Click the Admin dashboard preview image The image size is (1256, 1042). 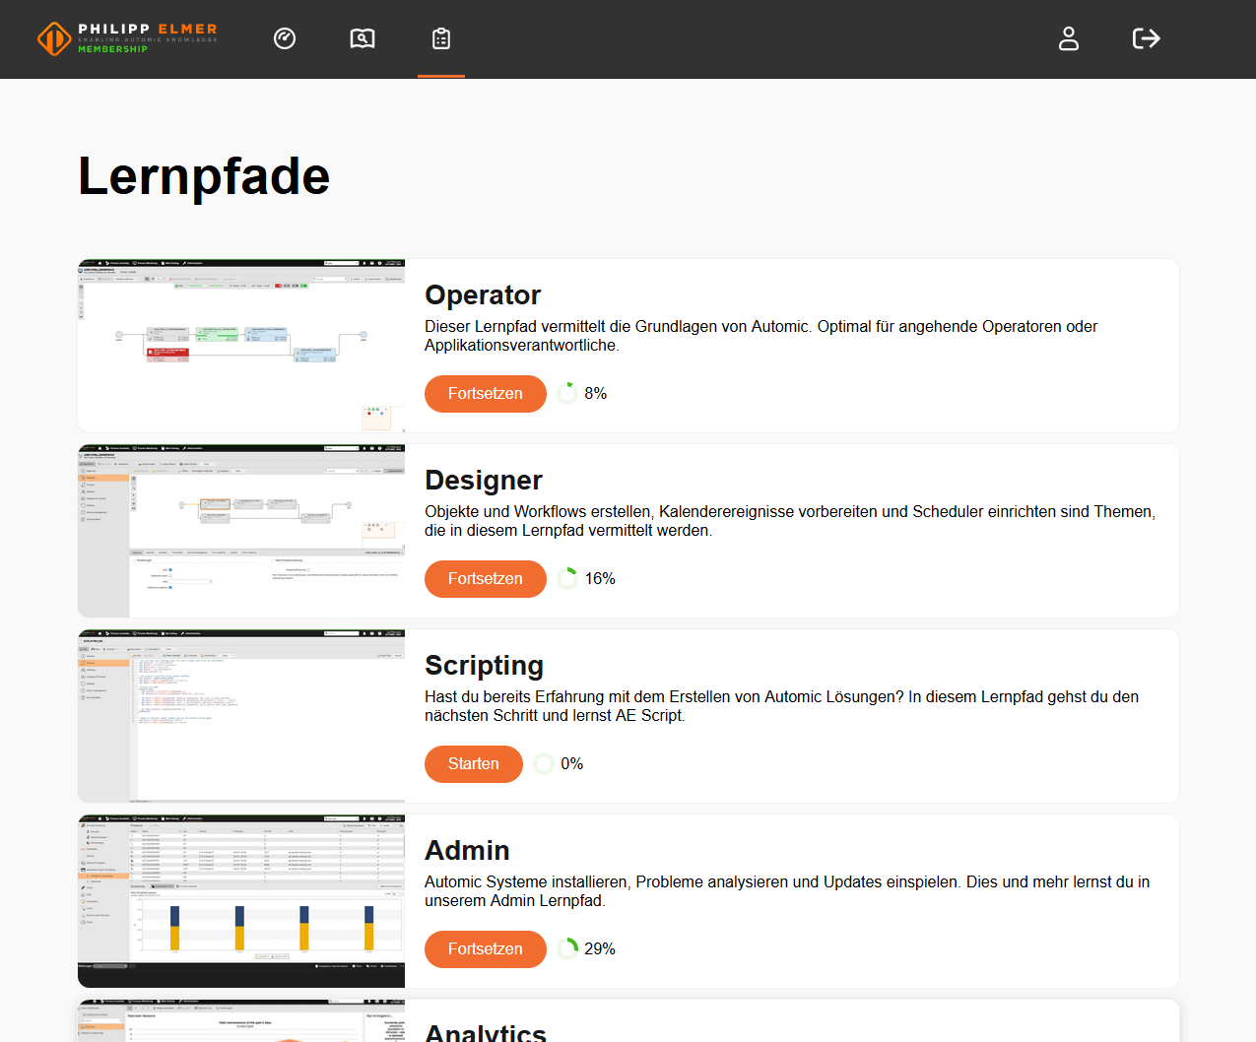click(241, 900)
